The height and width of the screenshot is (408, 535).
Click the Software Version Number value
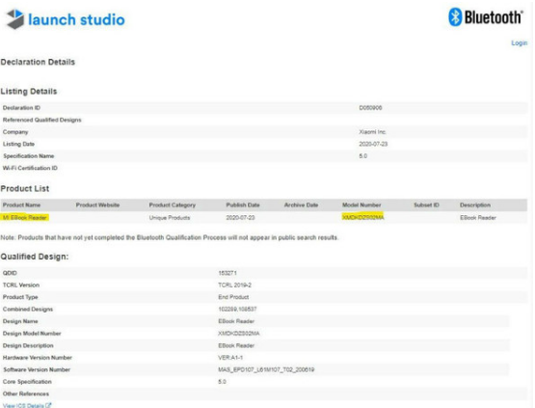point(266,369)
